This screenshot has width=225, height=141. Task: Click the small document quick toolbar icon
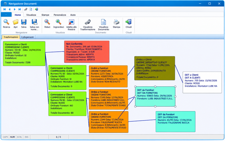31,9
